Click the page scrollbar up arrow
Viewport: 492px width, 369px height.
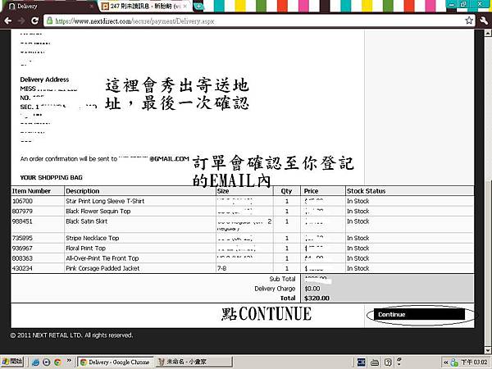tap(488, 33)
